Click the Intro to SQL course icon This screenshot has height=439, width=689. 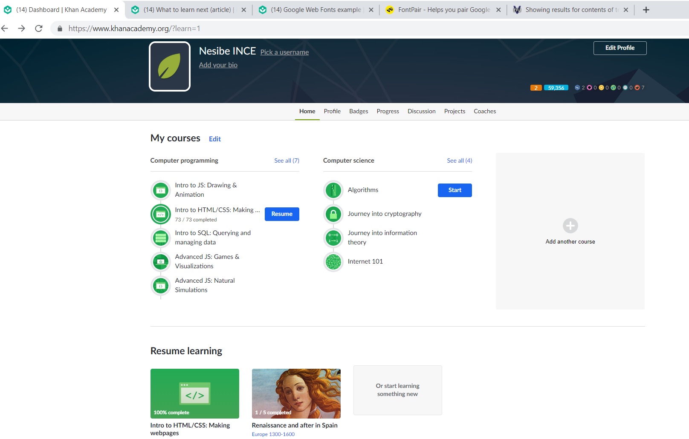[x=161, y=238]
